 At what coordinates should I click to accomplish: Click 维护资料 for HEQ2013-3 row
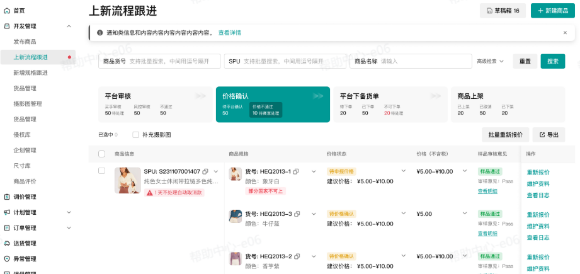tap(538, 226)
